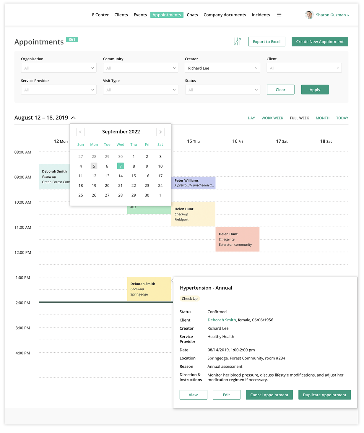
Task: Click Create New Appointment button
Action: point(320,42)
